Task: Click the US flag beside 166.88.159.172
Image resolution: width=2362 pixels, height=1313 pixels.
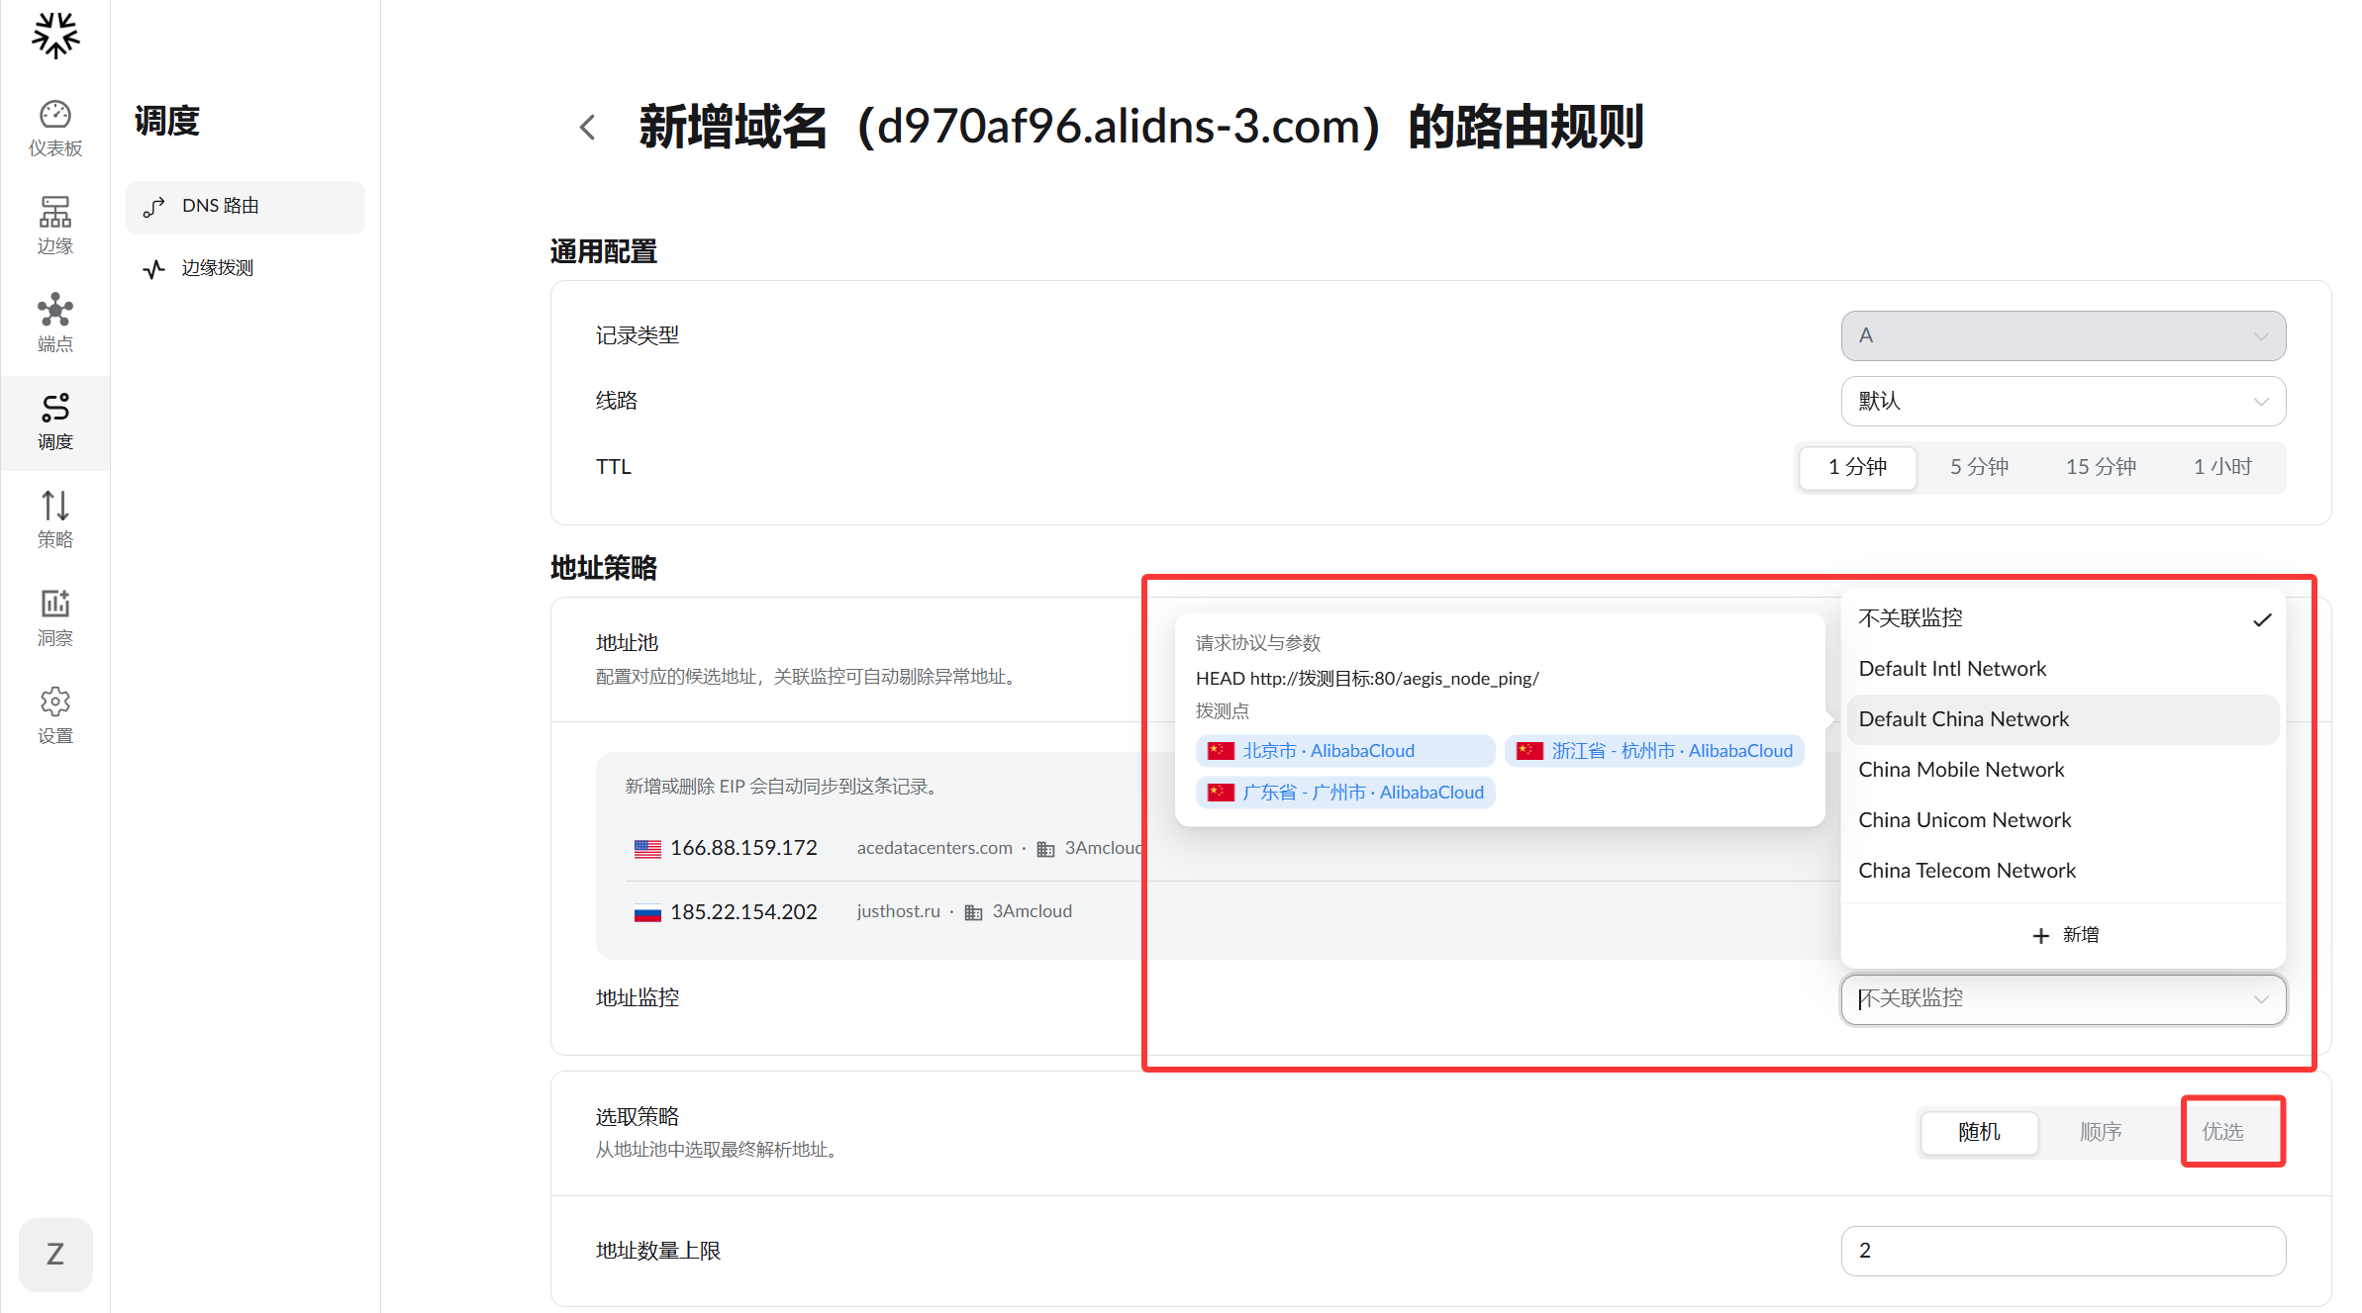Action: [x=647, y=848]
